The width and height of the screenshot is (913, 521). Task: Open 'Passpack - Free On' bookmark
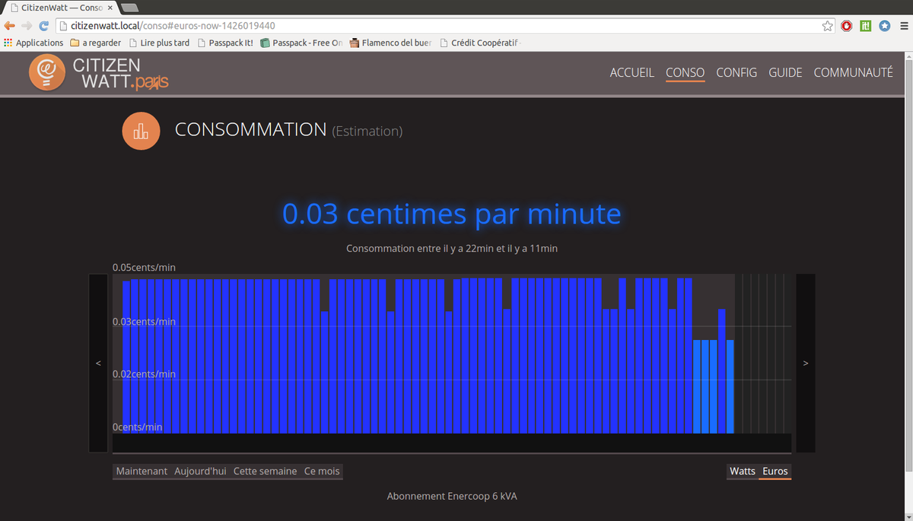coord(301,43)
